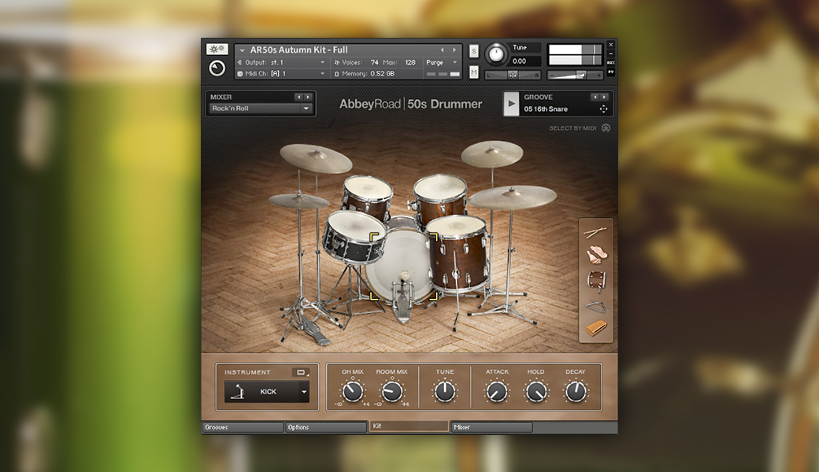Solo the instrument with the S button

click(474, 51)
